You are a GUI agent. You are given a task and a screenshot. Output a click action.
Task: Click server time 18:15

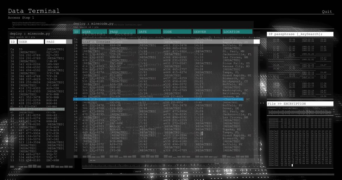(x=199, y=93)
